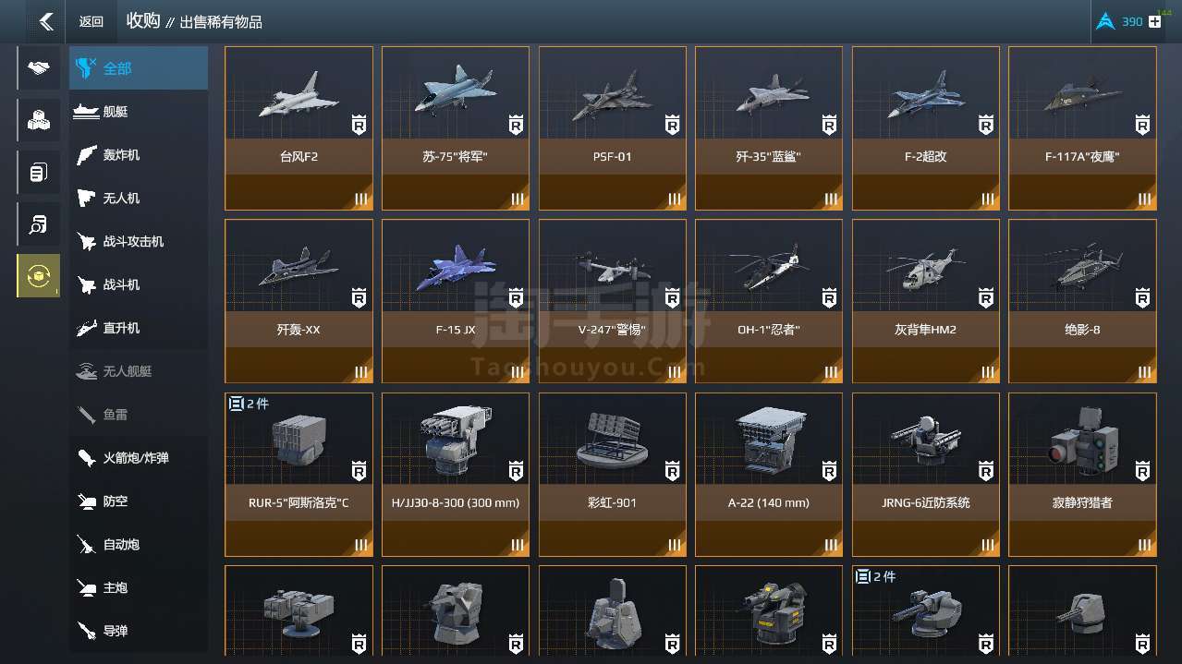Select the 台风F2 aircraft card

pos(299,128)
